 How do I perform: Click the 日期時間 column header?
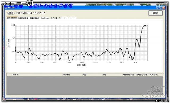[67, 75]
